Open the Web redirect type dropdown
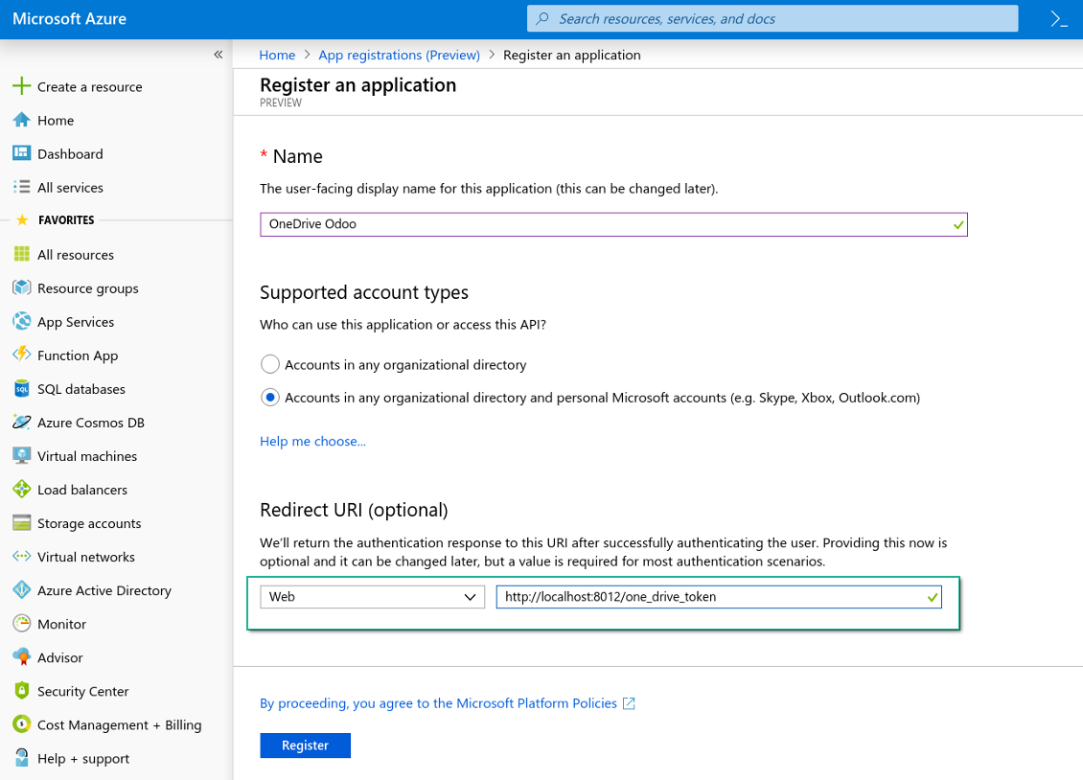The width and height of the screenshot is (1083, 780). tap(372, 597)
